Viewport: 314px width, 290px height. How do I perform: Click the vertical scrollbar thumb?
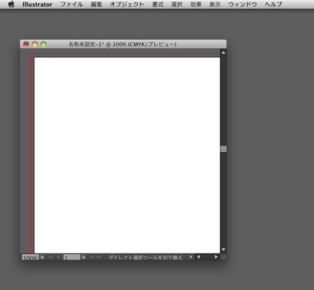[x=224, y=149]
